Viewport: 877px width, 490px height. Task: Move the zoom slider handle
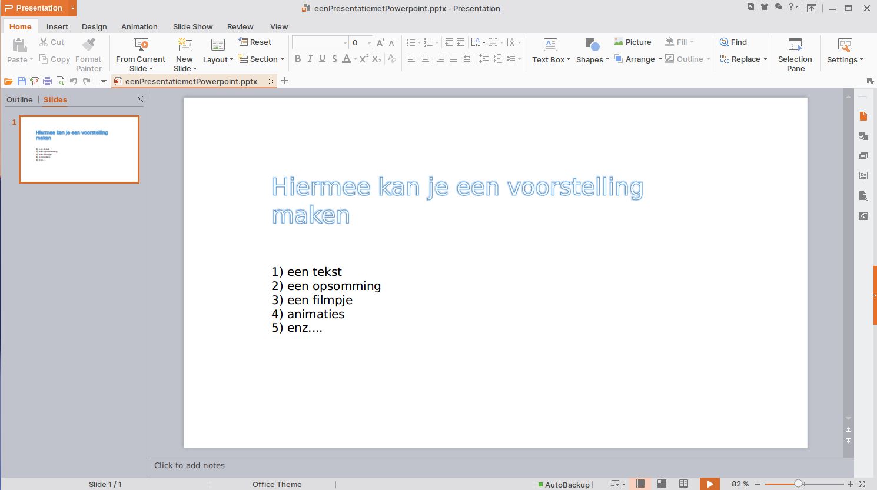coord(798,484)
